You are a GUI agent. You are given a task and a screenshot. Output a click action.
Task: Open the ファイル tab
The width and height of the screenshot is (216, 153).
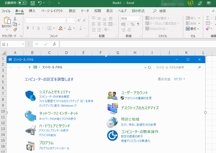click(6, 11)
